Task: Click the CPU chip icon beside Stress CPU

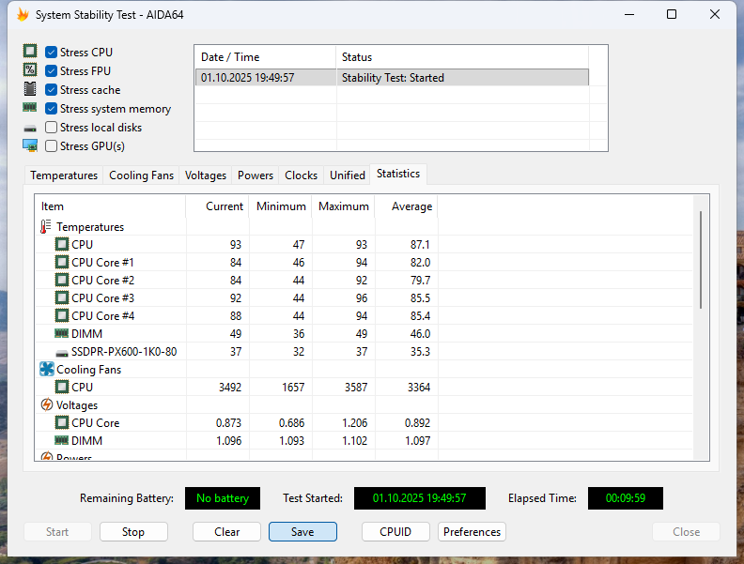Action: (30, 51)
